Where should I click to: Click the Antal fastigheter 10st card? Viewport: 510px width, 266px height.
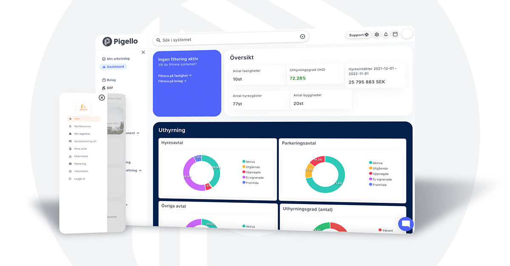click(x=258, y=75)
